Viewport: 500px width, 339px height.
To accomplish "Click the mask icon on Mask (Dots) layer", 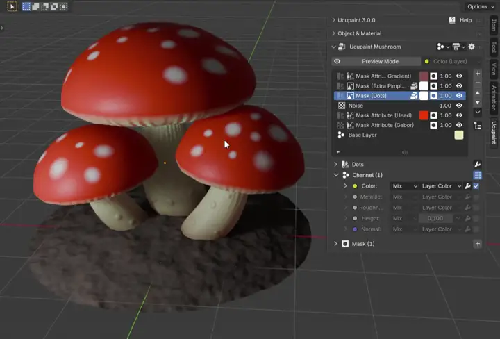I will [433, 96].
